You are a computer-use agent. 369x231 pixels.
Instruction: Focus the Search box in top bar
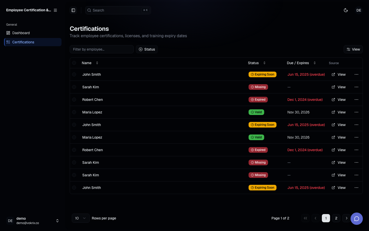(118, 10)
